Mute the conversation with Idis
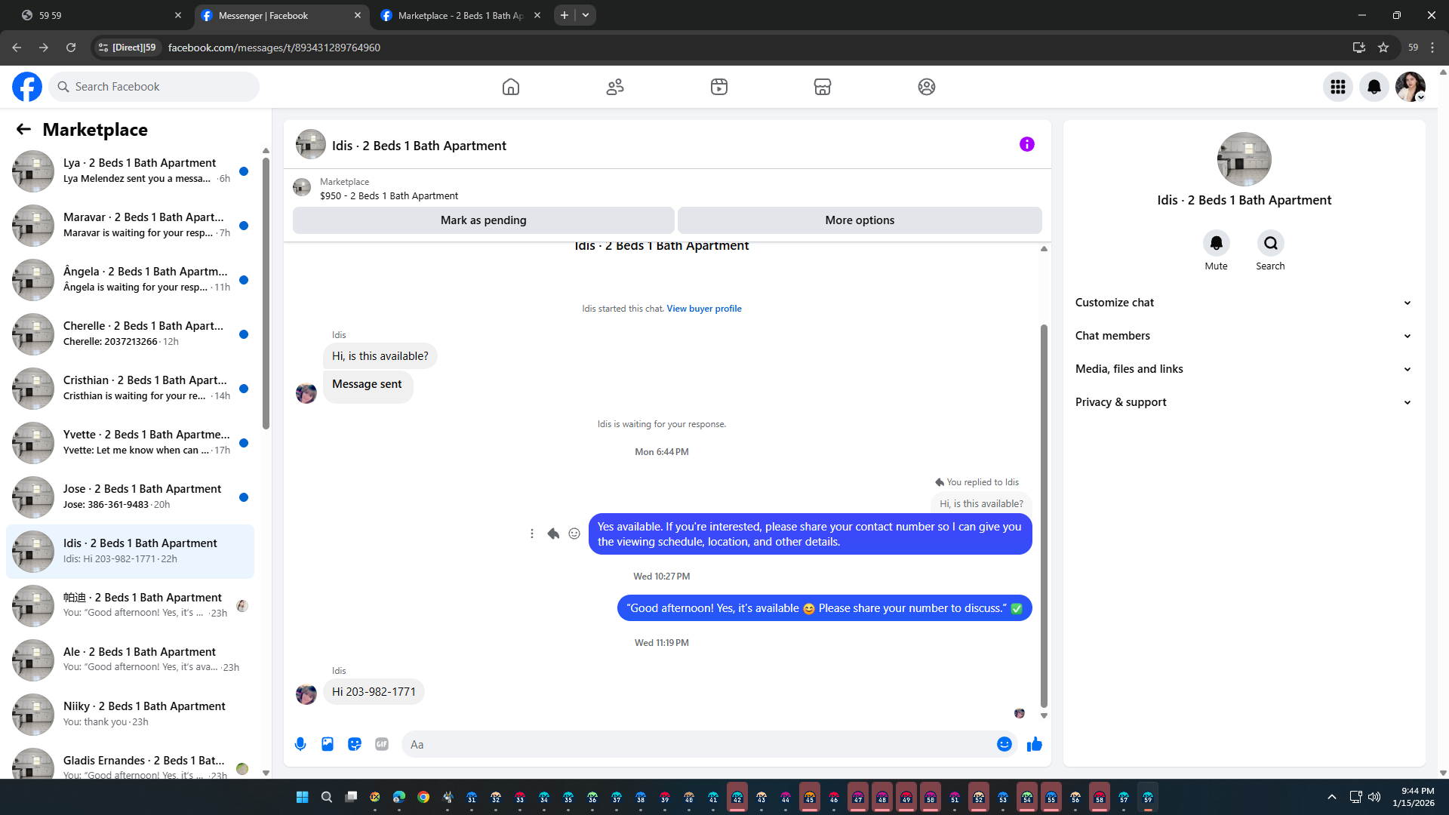 [1216, 243]
